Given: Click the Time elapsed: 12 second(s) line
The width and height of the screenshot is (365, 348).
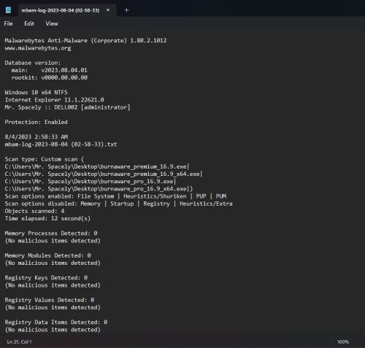Looking at the screenshot, I should pos(47,218).
